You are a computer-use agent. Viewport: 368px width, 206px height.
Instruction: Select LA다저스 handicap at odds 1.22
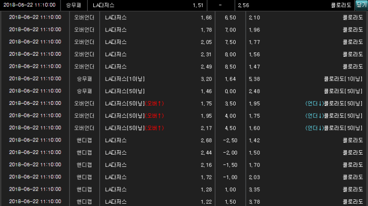click(x=157, y=201)
